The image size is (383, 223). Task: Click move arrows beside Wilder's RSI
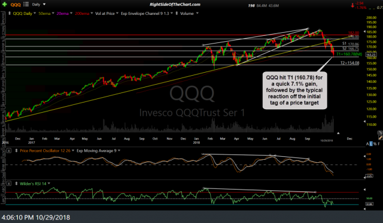click(x=16, y=184)
